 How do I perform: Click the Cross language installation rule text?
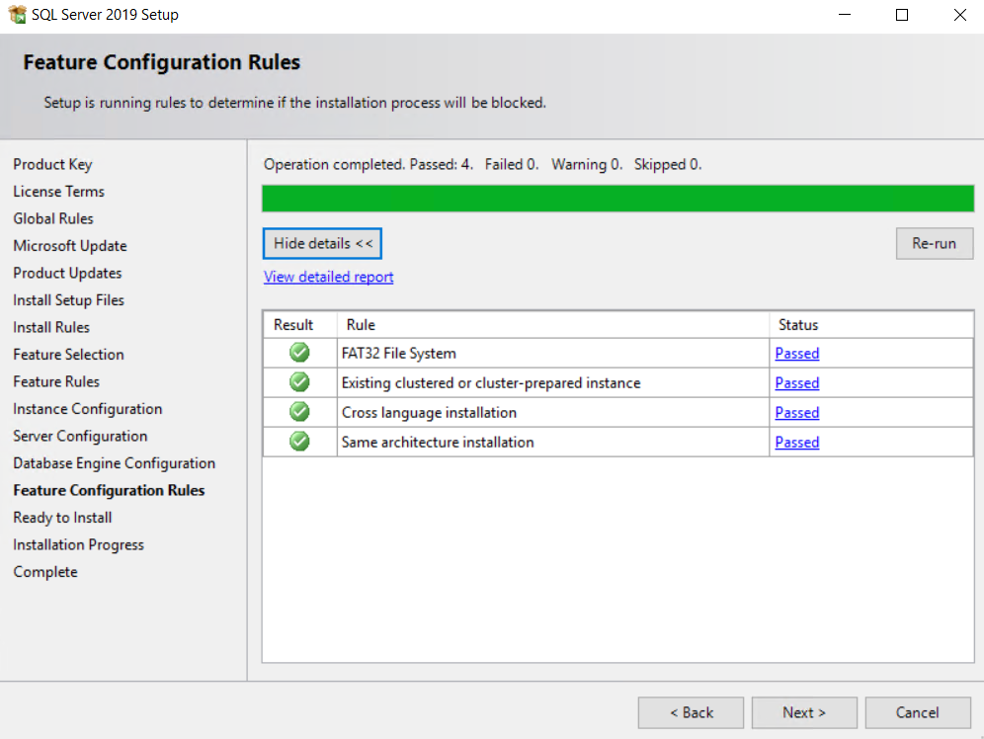click(429, 412)
